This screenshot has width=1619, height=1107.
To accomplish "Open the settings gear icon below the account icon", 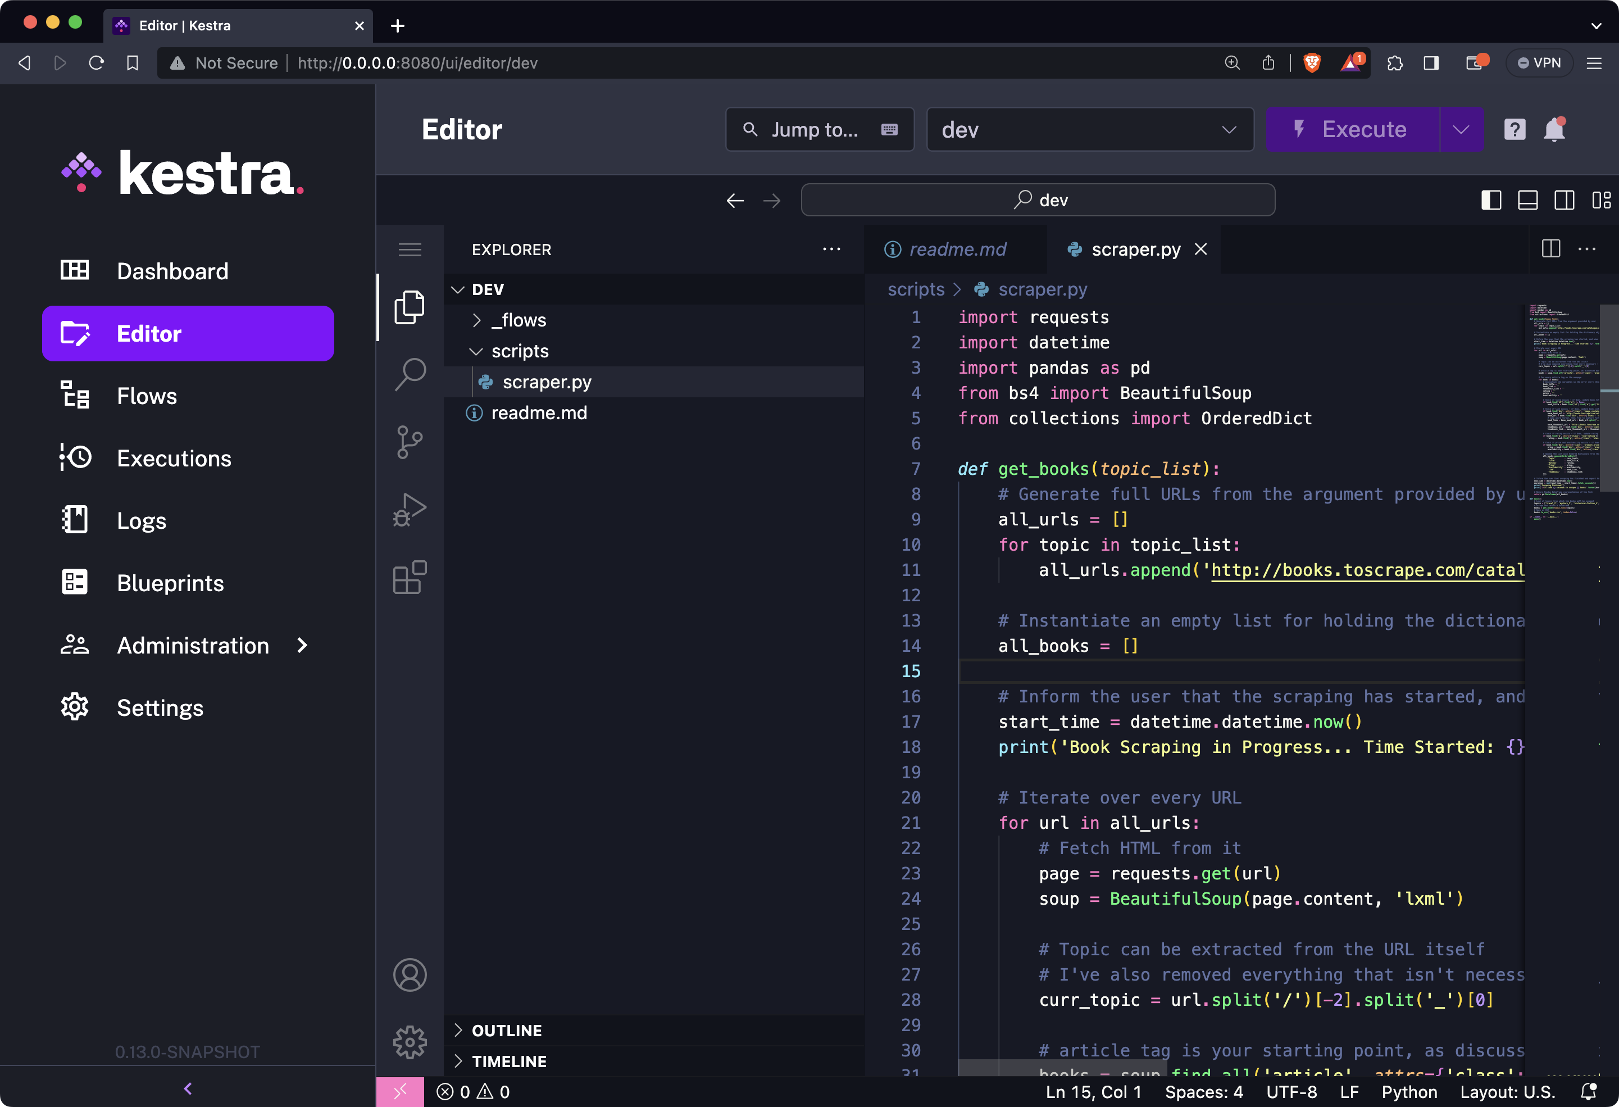I will click(410, 1042).
